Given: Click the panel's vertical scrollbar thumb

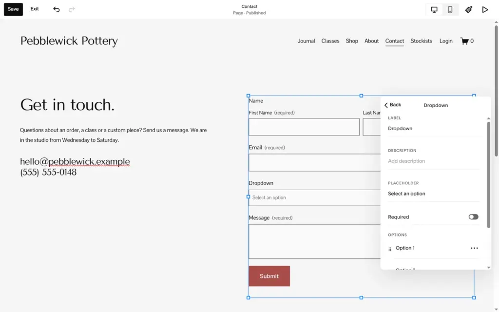Looking at the screenshot, I should [x=488, y=175].
